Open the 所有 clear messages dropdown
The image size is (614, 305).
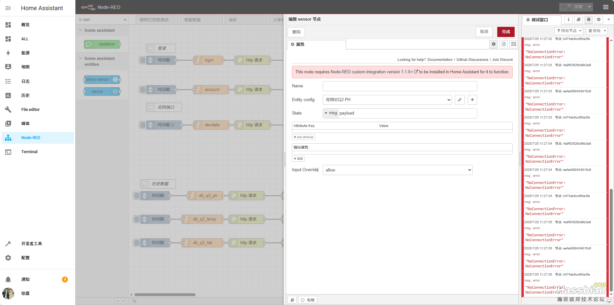tap(597, 31)
